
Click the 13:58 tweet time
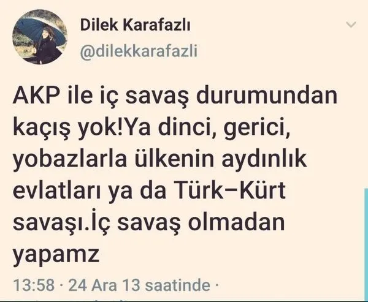click(x=34, y=285)
